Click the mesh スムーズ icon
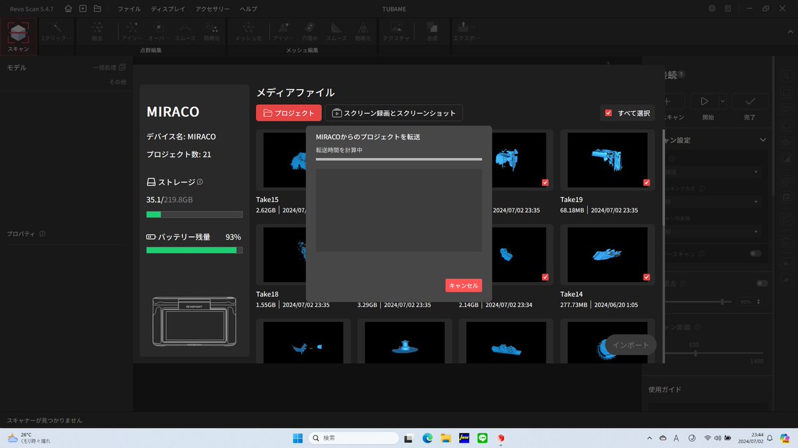The image size is (798, 448). point(336,28)
